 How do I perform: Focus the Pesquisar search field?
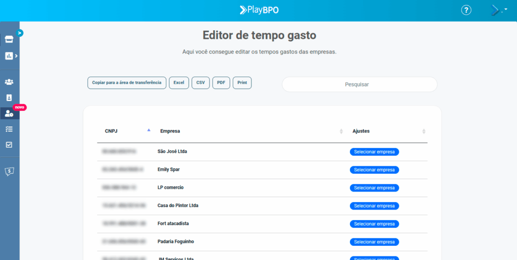[x=359, y=84]
